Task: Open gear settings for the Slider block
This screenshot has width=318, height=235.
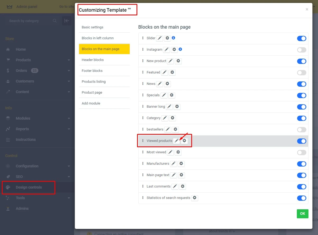Action: click(x=167, y=38)
